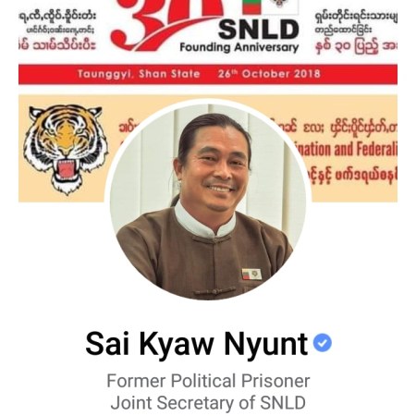
Task: Open the circular profile picture
Action: [x=208, y=201]
